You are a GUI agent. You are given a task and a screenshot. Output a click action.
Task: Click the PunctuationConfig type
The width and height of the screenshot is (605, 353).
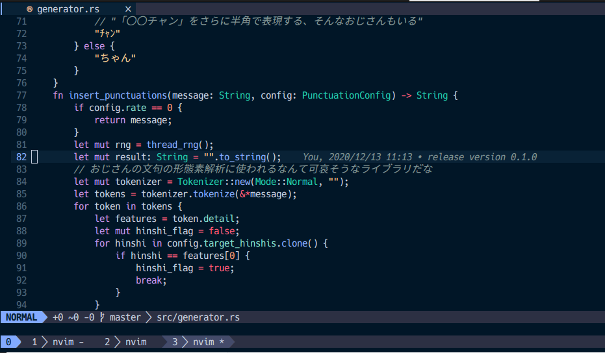[346, 95]
